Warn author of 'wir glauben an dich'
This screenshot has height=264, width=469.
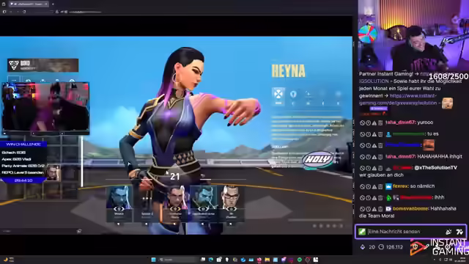tap(374, 168)
